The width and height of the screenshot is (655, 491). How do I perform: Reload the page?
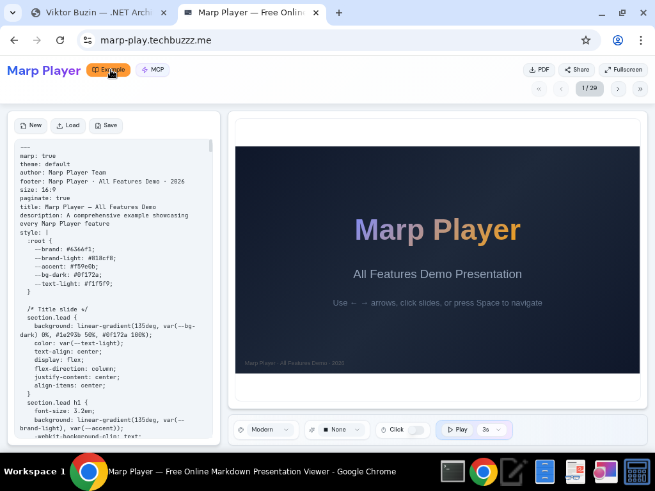(60, 40)
